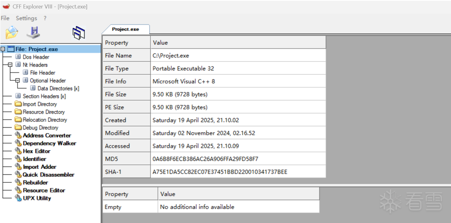Select the Import Directory folder icon
The height and width of the screenshot is (223, 451).
(18, 104)
